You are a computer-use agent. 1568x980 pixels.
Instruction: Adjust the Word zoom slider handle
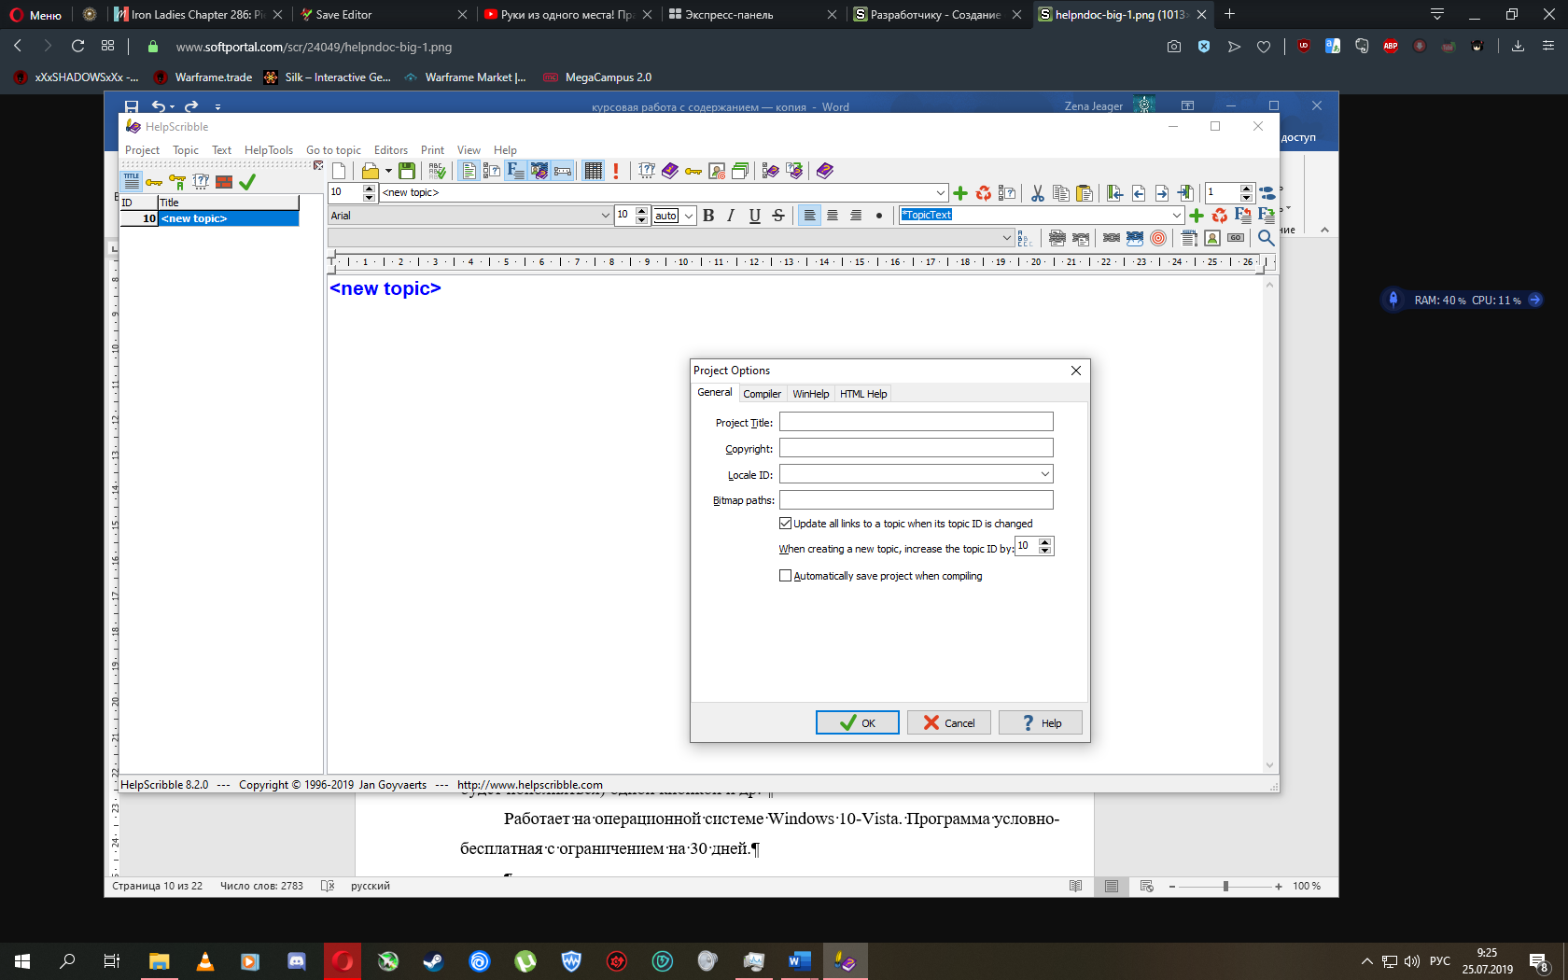coord(1225,886)
